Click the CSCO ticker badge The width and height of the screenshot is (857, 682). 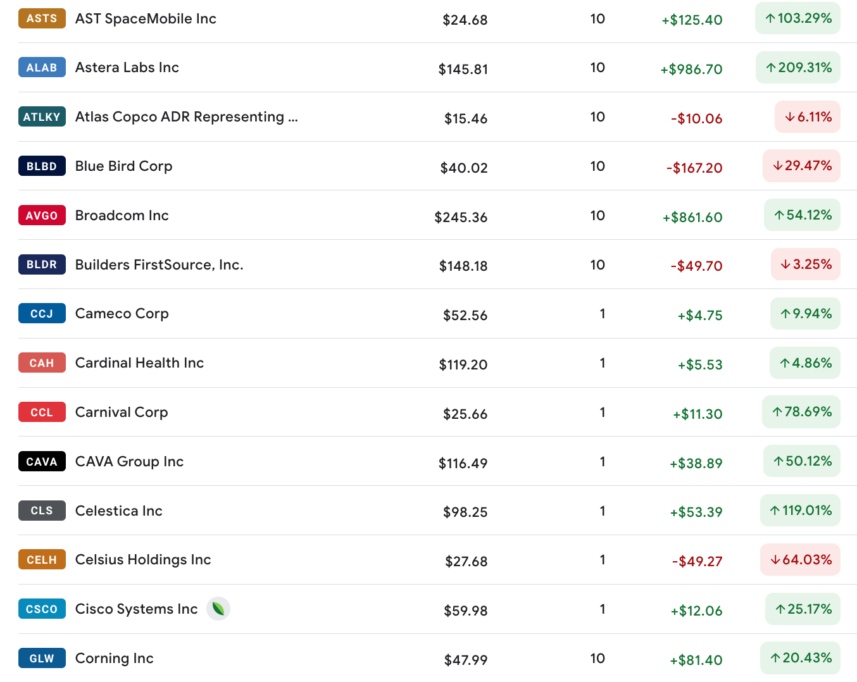tap(42, 609)
